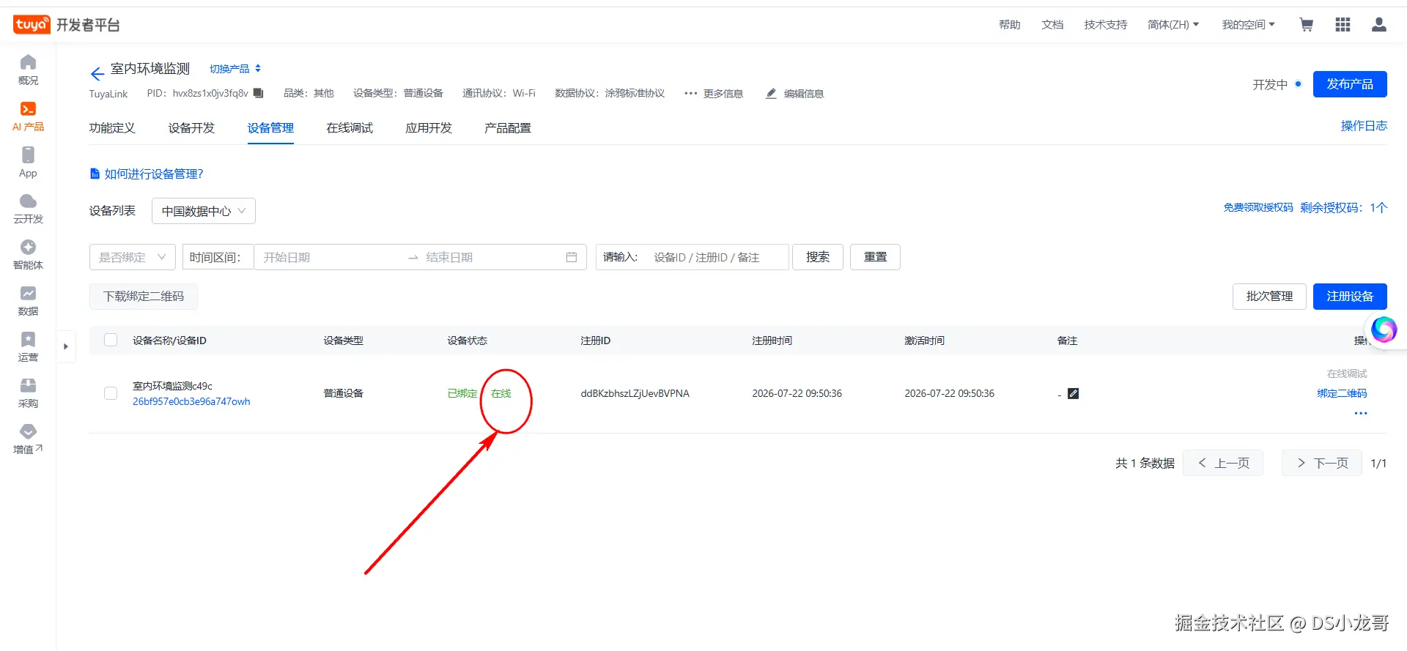Open the user account icon
The width and height of the screenshot is (1407, 651).
(x=1379, y=25)
